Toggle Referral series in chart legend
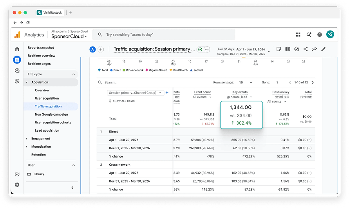The height and width of the screenshot is (208, 349). click(x=196, y=70)
